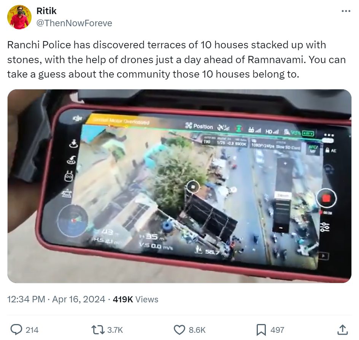Like the post with heart icon
The height and width of the screenshot is (340, 359).
click(179, 330)
